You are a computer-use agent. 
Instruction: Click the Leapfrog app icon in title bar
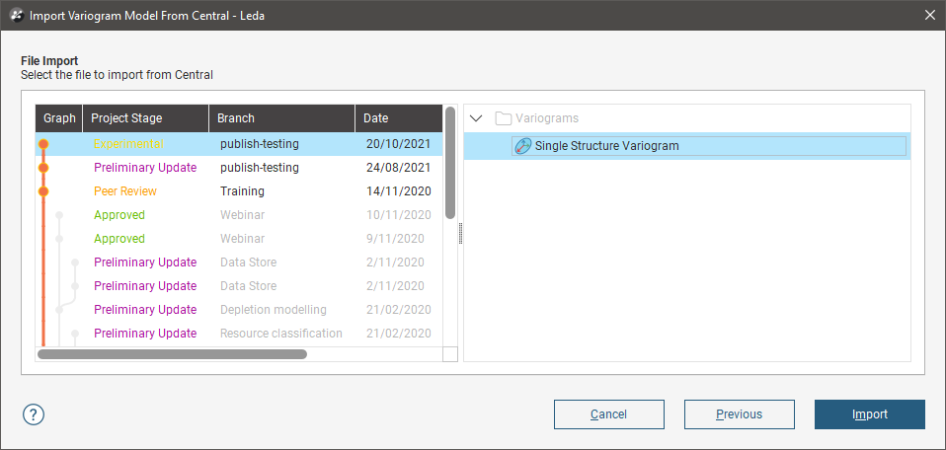16,16
